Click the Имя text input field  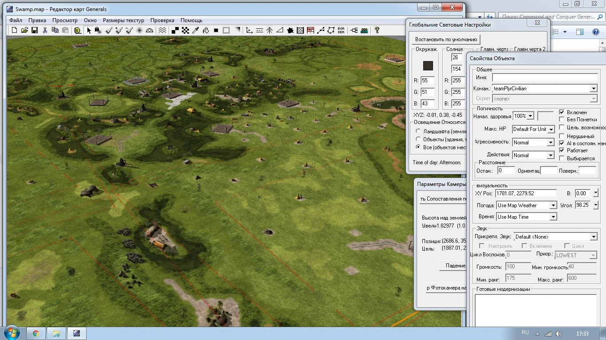544,77
